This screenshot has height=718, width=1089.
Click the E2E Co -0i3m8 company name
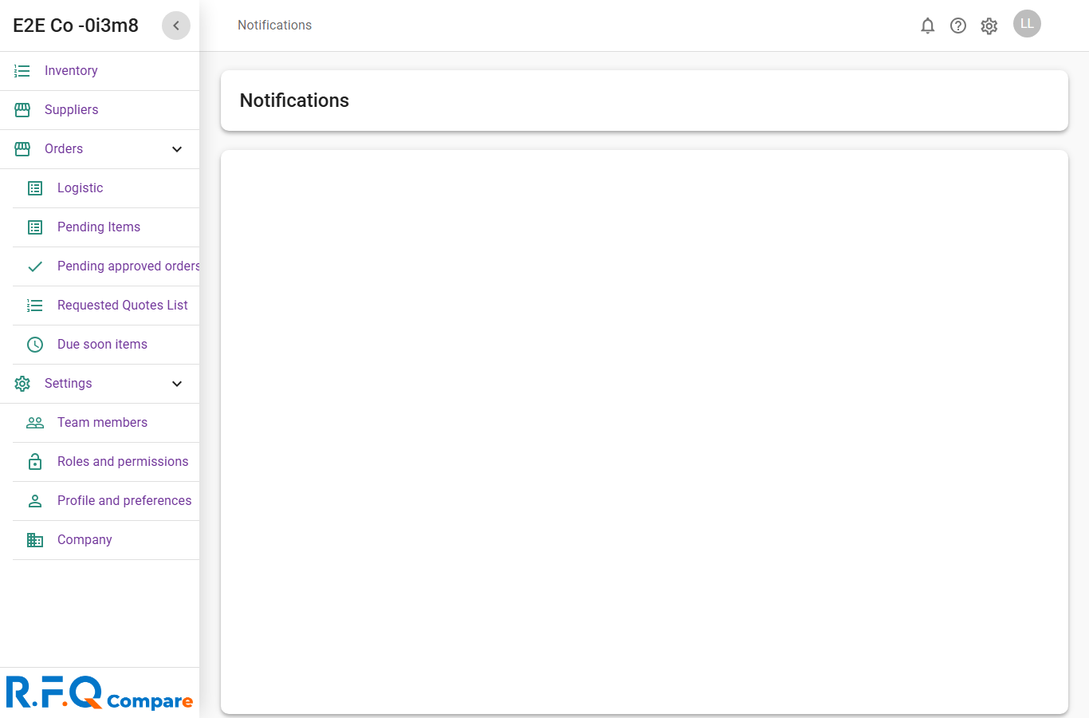point(76,26)
